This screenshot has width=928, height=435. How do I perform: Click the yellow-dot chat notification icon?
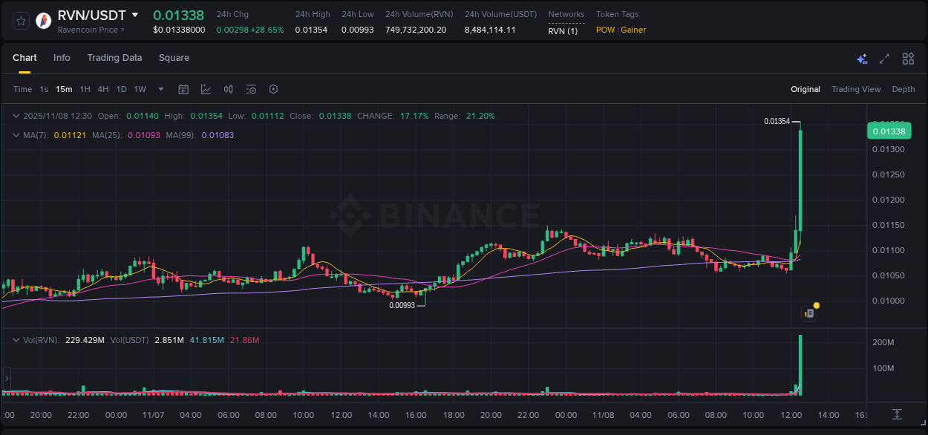pyautogui.click(x=810, y=313)
